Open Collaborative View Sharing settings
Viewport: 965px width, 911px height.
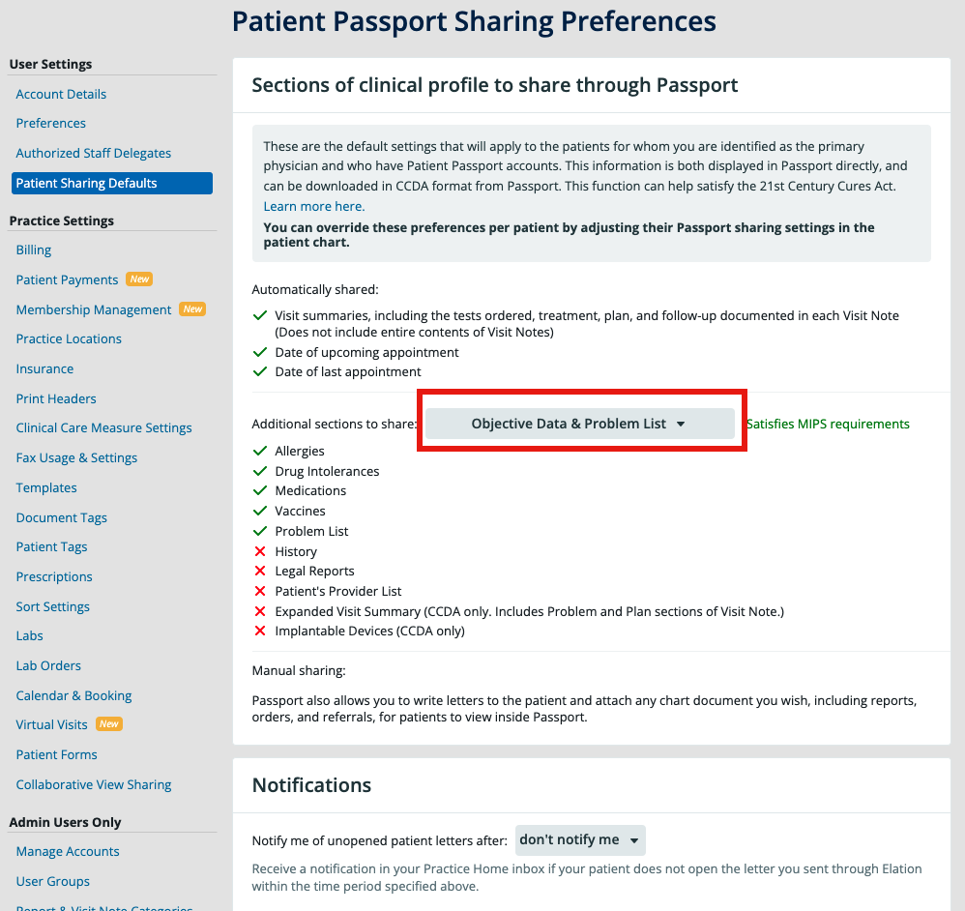tap(93, 784)
